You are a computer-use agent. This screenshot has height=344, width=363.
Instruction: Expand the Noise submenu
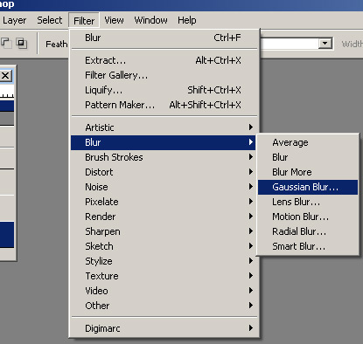pyautogui.click(x=164, y=187)
